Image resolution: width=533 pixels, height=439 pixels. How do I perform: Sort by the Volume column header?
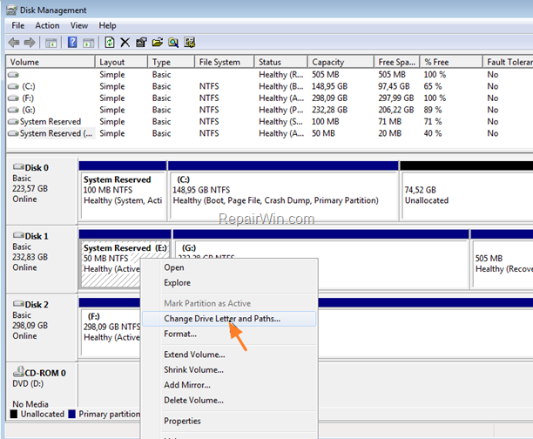[x=51, y=62]
